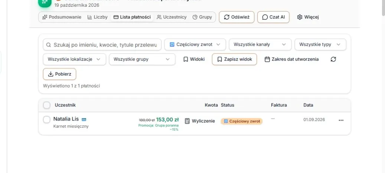Open the Wszystkie kanały dropdown
This screenshot has height=173, width=385.
[260, 45]
